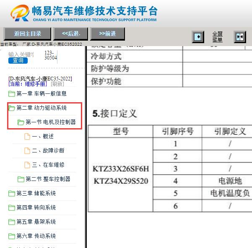
Task: Click folder icon beside 第四章 转向系统
Action: coord(12,208)
